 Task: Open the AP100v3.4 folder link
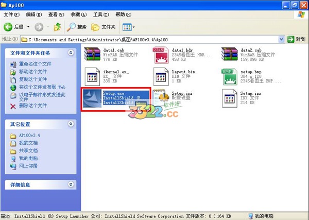29,136
